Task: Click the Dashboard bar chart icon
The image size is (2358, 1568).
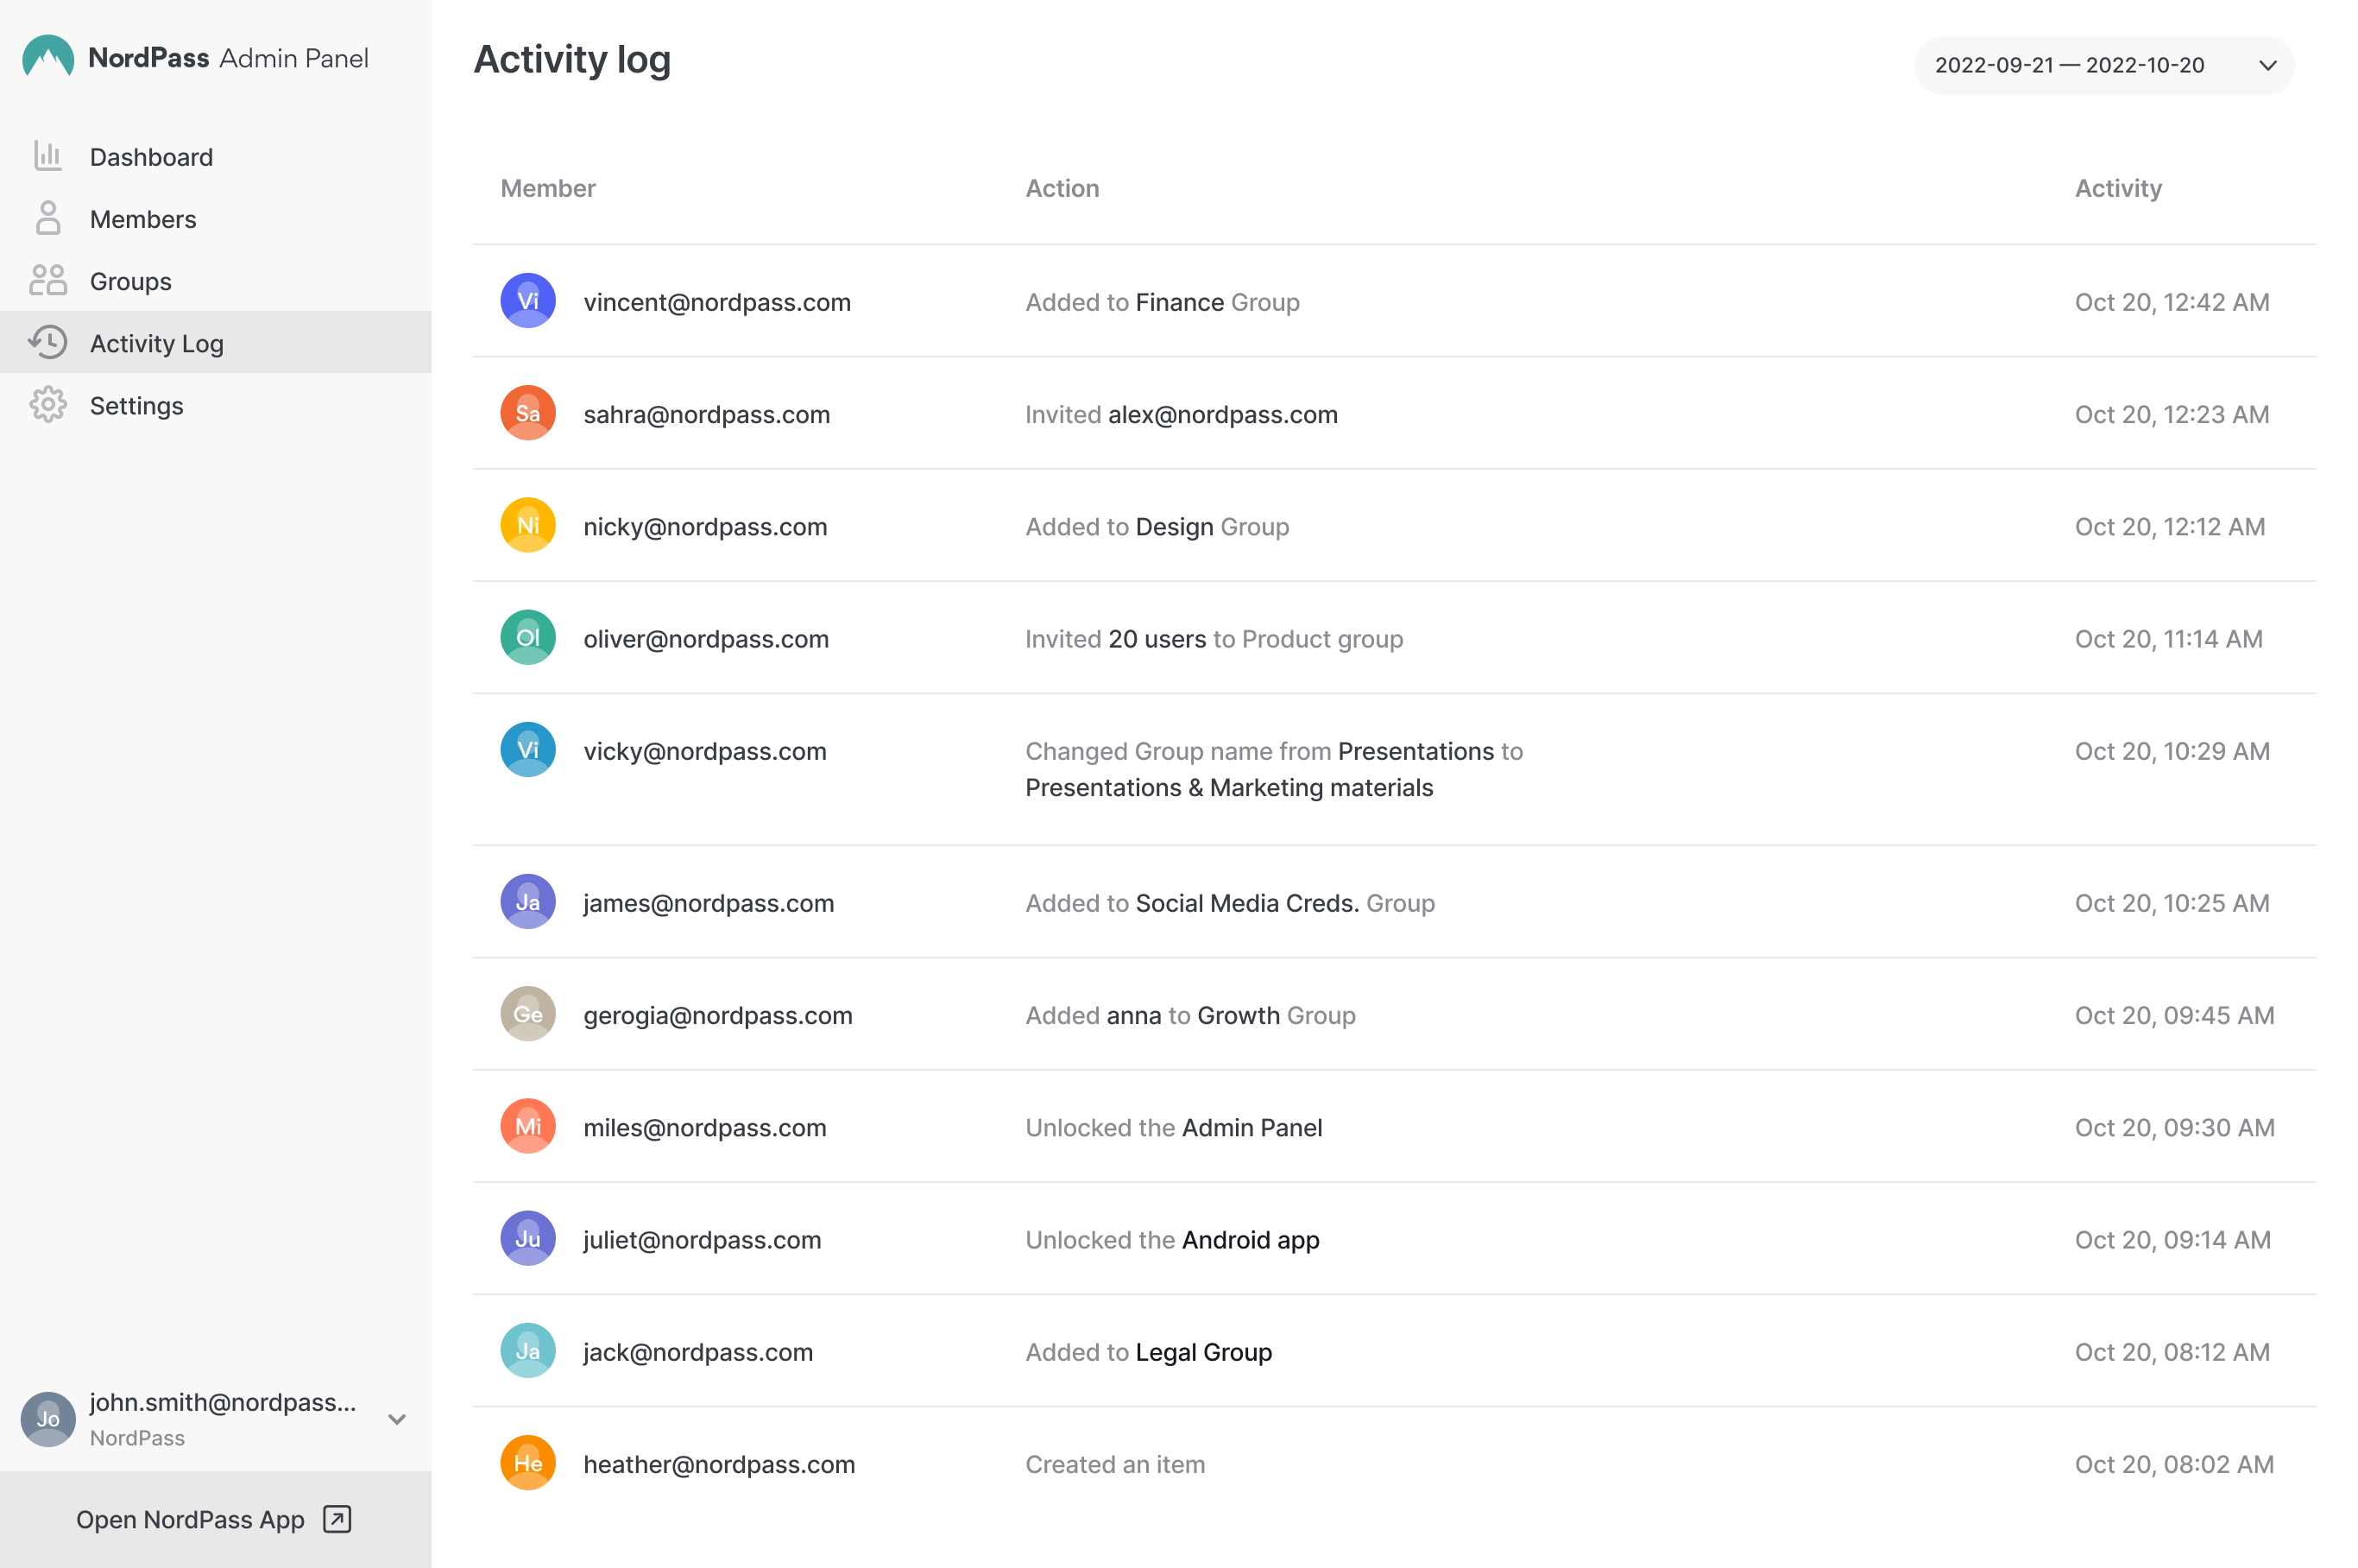Action: [48, 156]
